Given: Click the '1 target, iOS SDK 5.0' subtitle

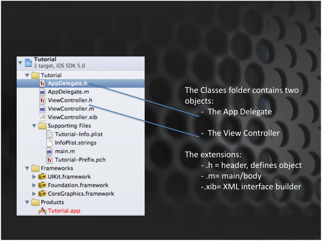Looking at the screenshot, I should click(x=59, y=66).
